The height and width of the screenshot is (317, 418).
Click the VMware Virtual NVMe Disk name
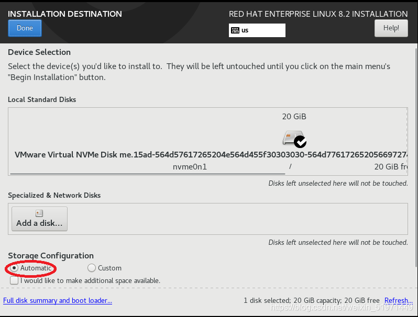[211, 155]
